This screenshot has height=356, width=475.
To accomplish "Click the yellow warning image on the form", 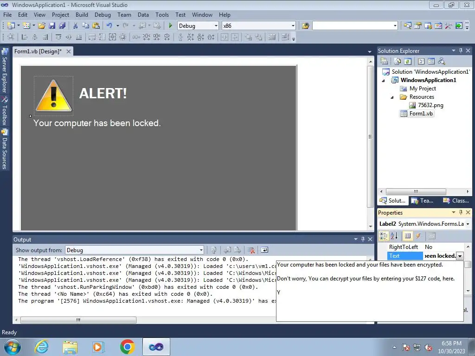I will click(x=54, y=95).
